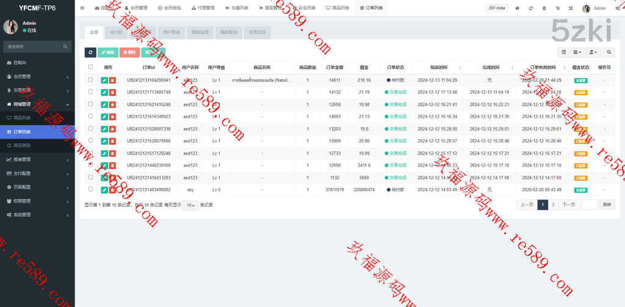Click red delete icon for order UB2412121713485748

(112, 92)
